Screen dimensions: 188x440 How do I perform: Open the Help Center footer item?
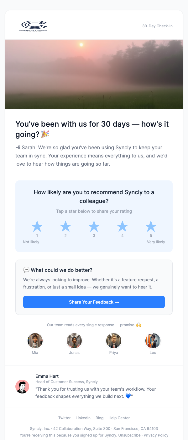tap(119, 418)
